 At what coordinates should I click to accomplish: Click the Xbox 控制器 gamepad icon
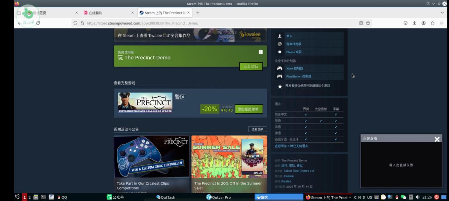tap(279, 68)
